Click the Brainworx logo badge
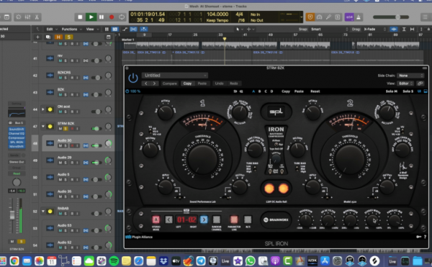Viewport: 432px width, 267px height. [x=276, y=220]
